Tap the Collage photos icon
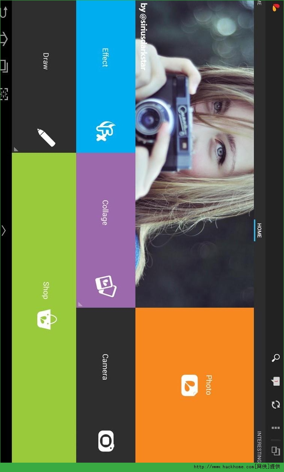The width and height of the screenshot is (284, 472). pos(106,287)
